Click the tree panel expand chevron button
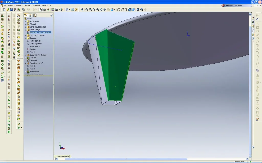 pos(52,15)
